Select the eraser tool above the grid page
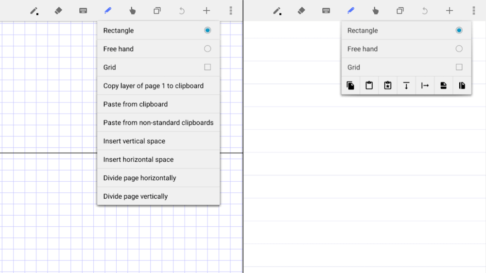Screen dimensions: 486x273 click(x=58, y=11)
